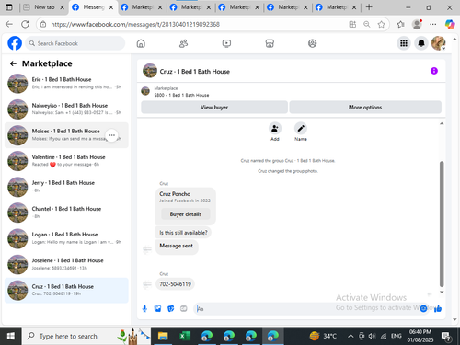460x345 pixels.
Task: Open the notifications bell
Action: tap(421, 43)
